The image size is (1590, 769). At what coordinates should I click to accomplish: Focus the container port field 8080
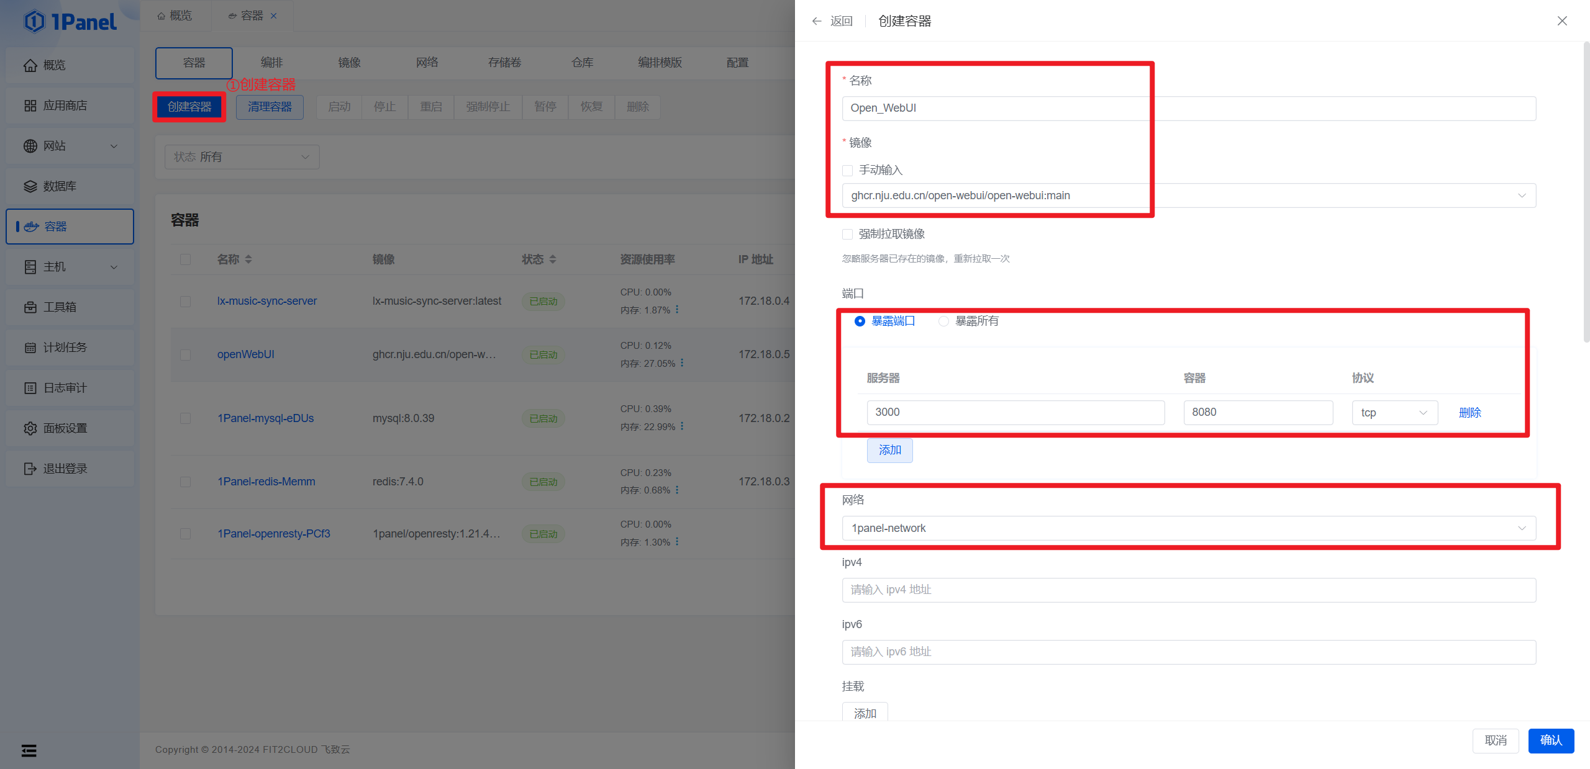click(x=1258, y=413)
